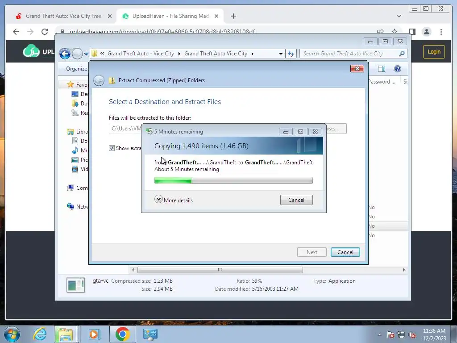The width and height of the screenshot is (457, 343).
Task: Select Favorites in navigation pane
Action: 78,84
